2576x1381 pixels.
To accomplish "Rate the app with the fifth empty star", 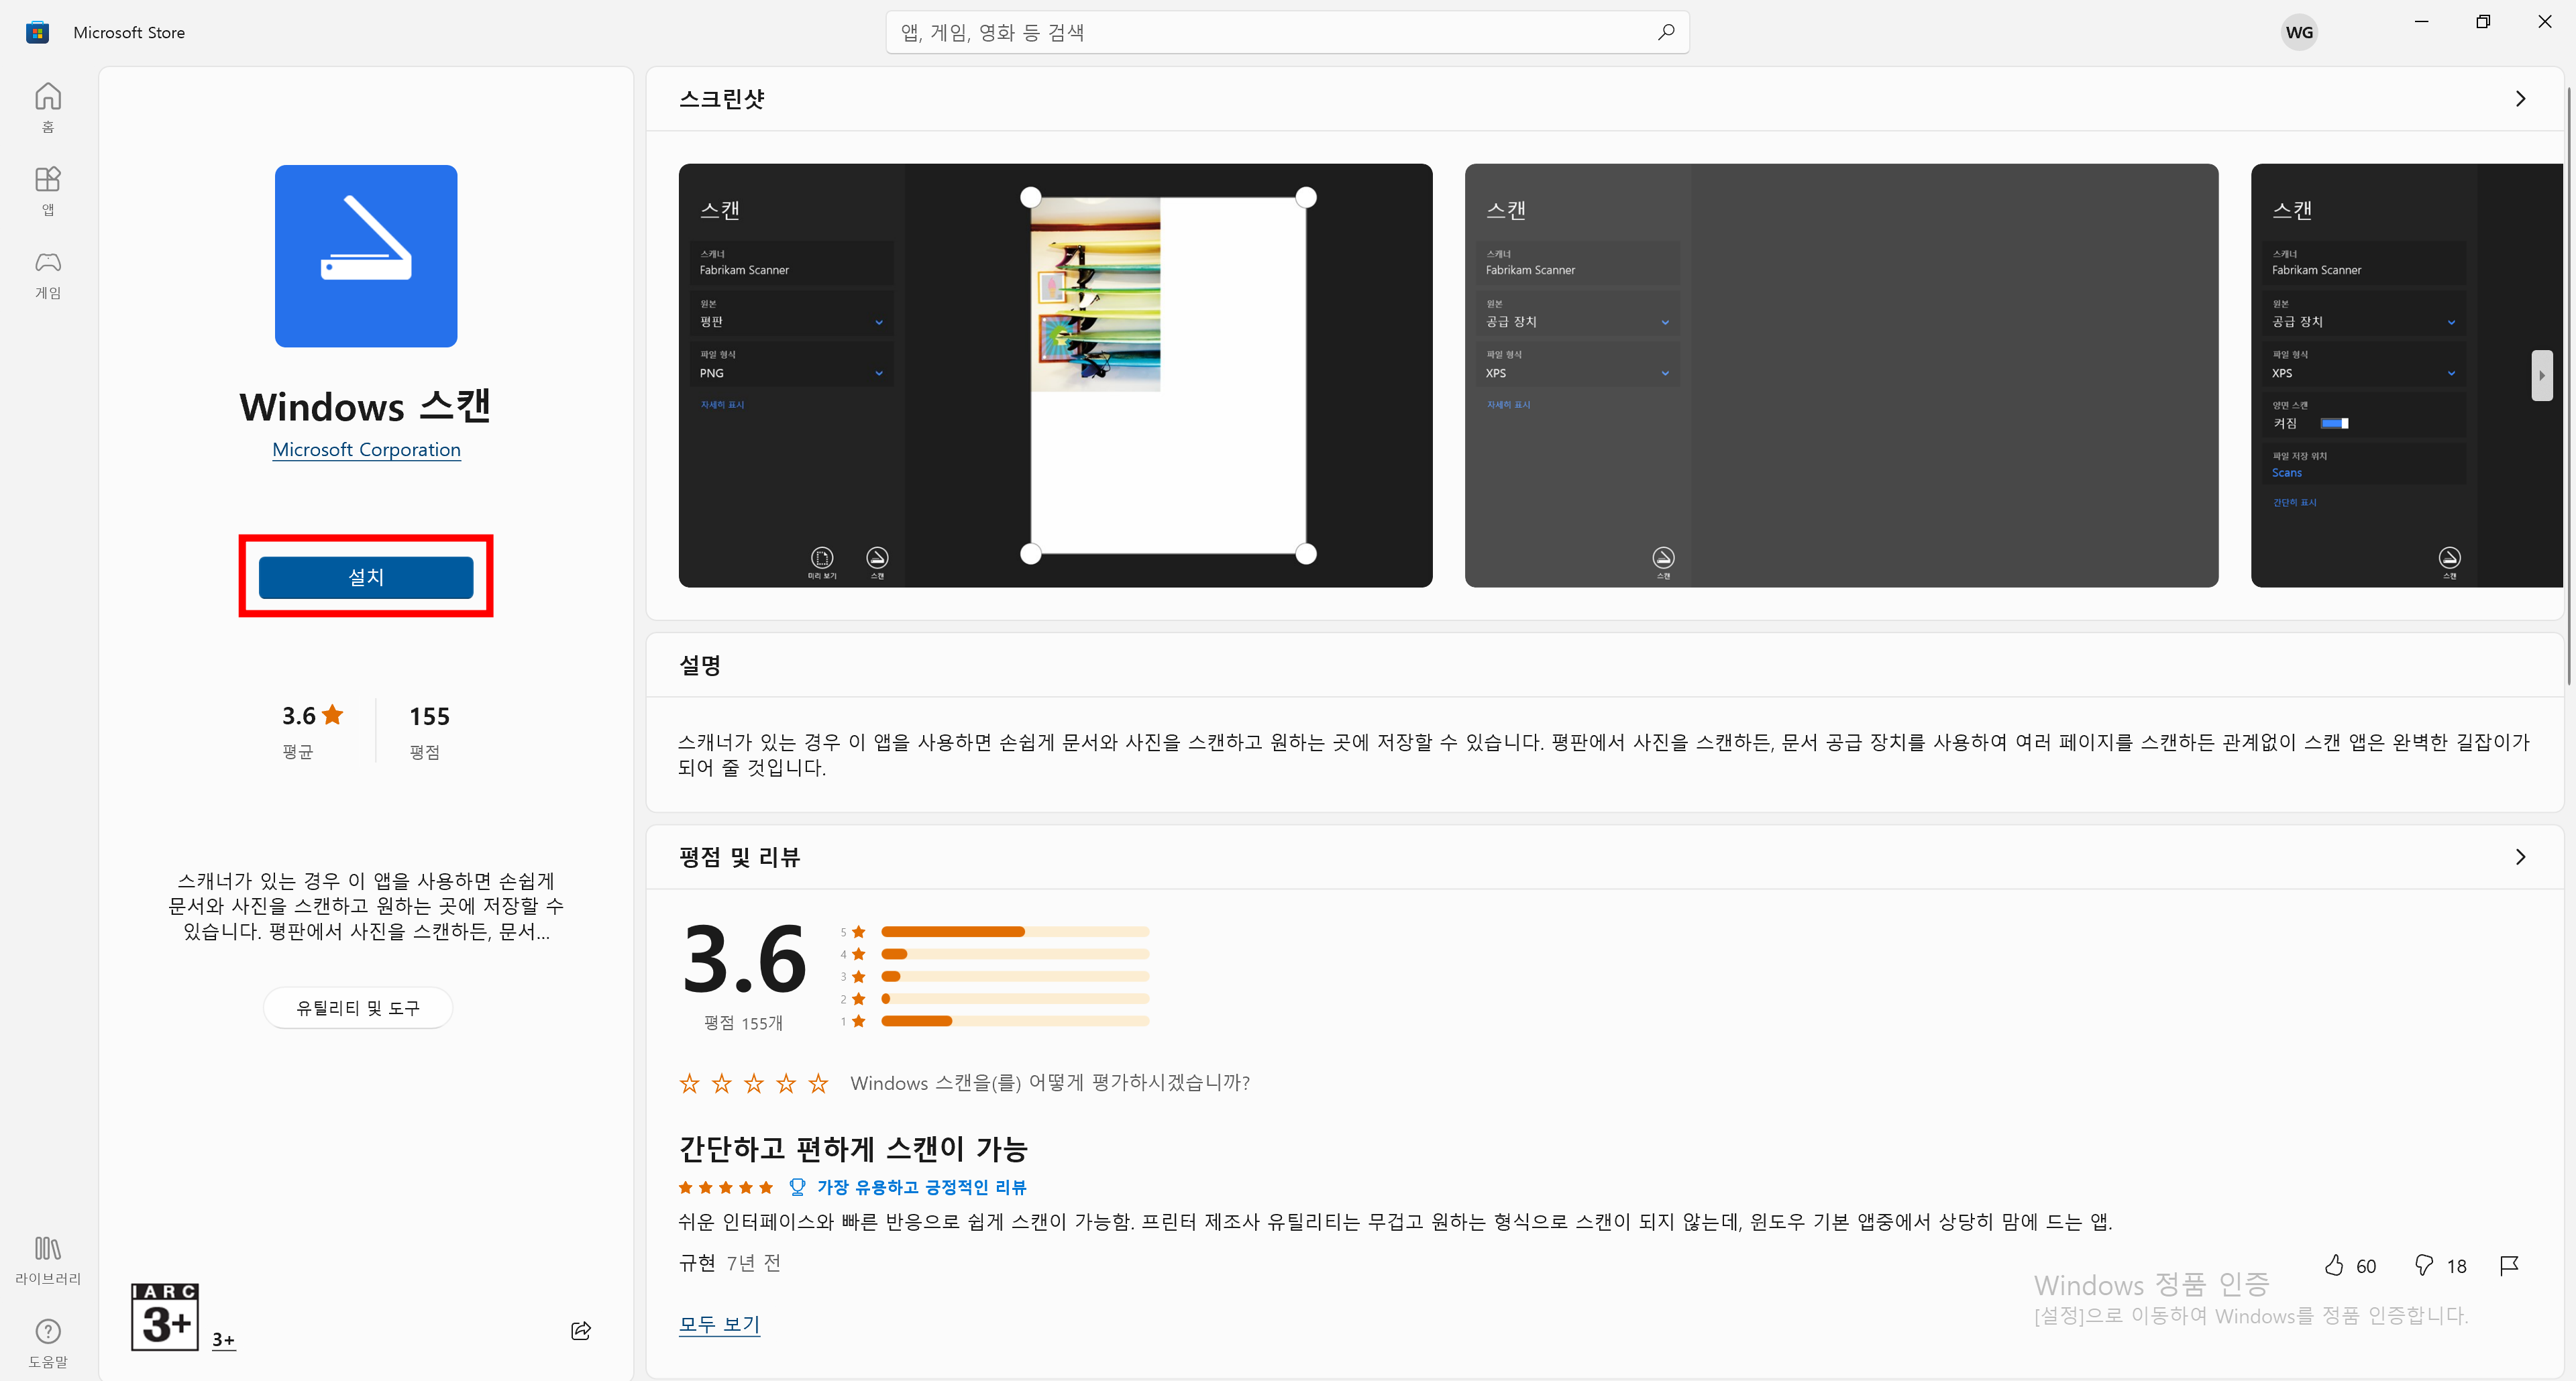I will (818, 1083).
